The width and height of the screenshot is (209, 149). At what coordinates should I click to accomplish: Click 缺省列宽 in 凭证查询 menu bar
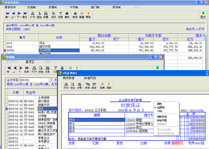90,78
